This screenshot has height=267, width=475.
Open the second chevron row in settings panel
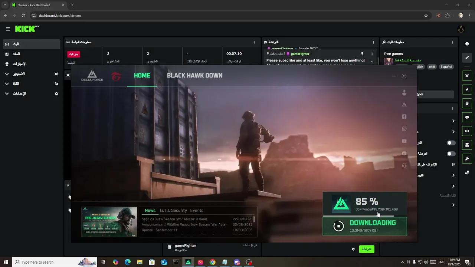click(453, 132)
